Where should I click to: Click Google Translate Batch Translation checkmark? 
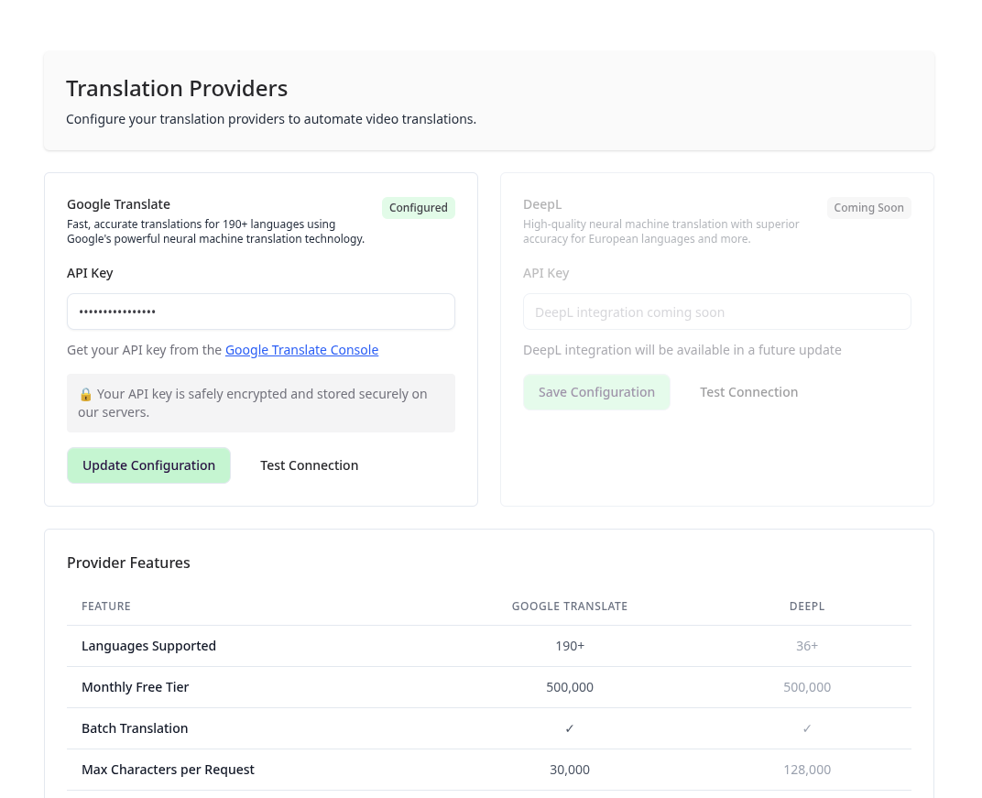coord(570,728)
